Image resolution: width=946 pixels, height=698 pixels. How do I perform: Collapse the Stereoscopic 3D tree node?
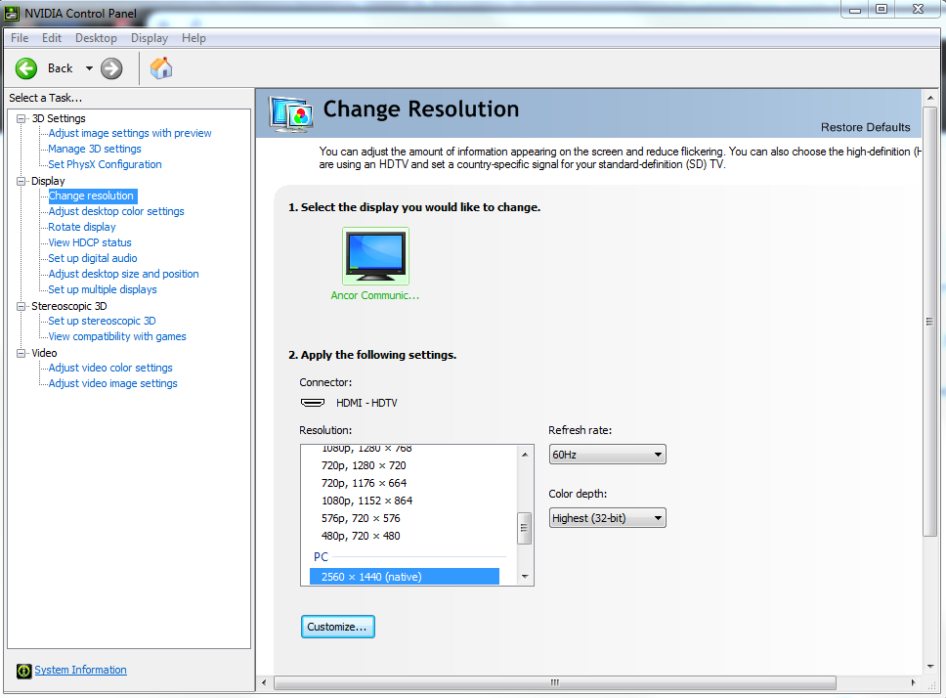[21, 306]
